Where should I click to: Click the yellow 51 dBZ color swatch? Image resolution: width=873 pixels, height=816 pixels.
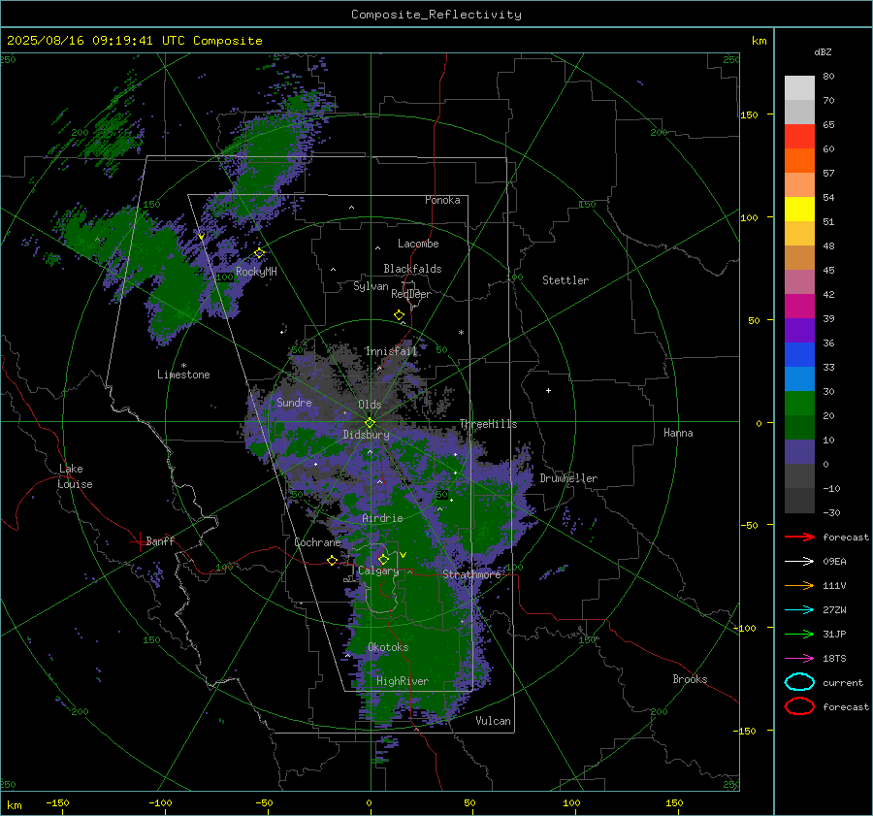[799, 210]
